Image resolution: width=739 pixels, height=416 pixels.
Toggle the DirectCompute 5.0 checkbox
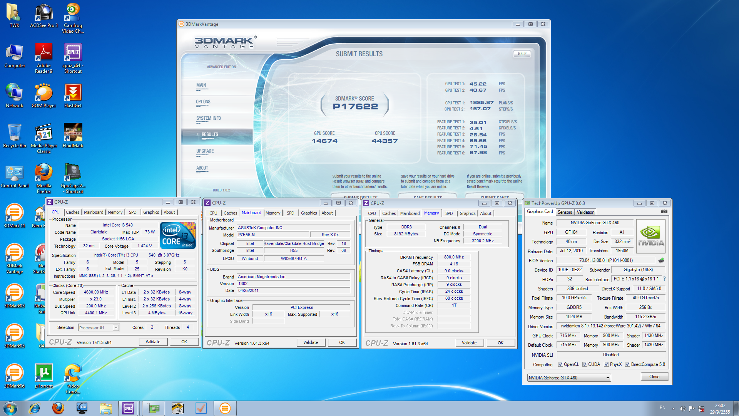pos(627,364)
